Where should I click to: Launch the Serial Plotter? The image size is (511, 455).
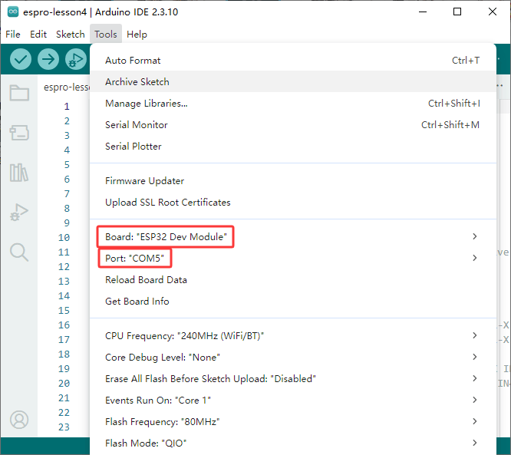[292, 147]
